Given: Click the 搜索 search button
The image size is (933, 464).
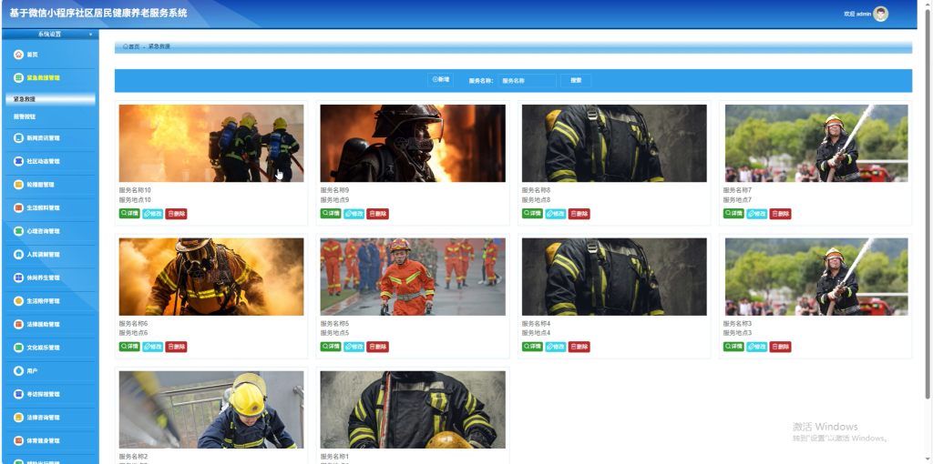Looking at the screenshot, I should point(576,80).
